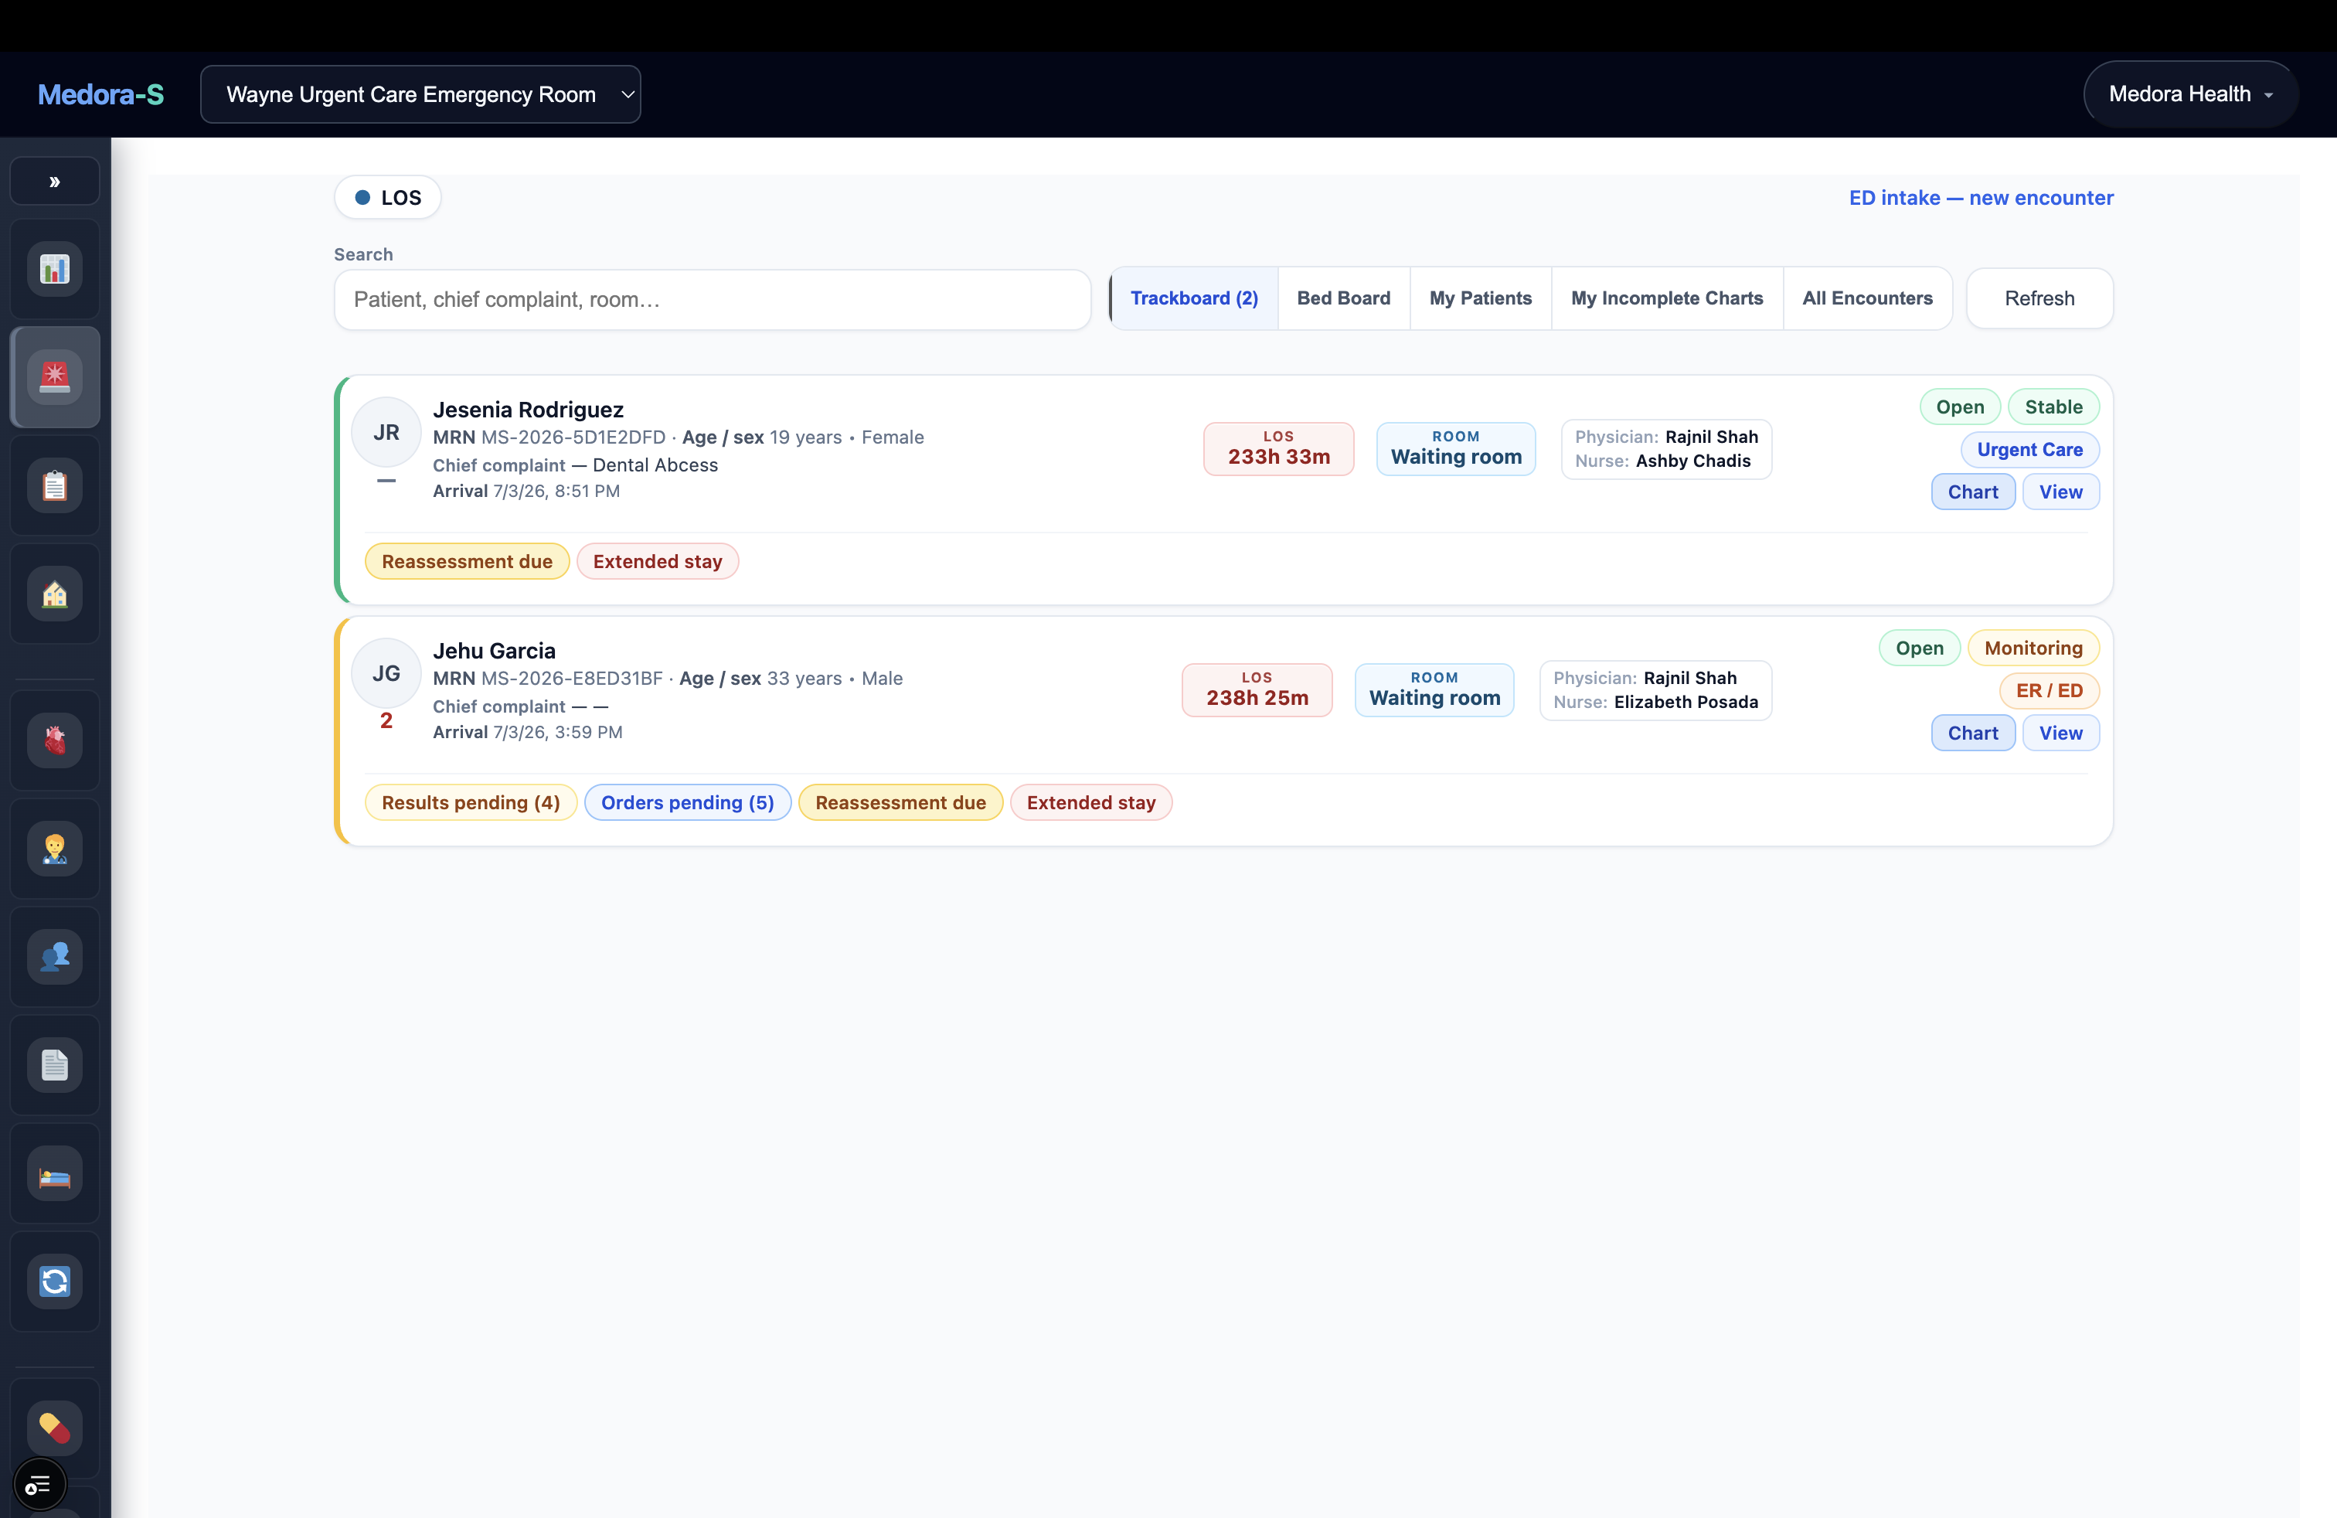Click the nurse name Elizabeth Posada
Viewport: 2337px width, 1518px height.
click(1686, 703)
